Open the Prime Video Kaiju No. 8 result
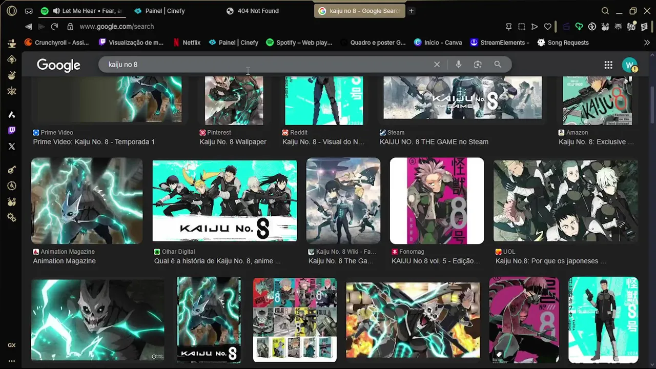656x369 pixels. [x=94, y=142]
